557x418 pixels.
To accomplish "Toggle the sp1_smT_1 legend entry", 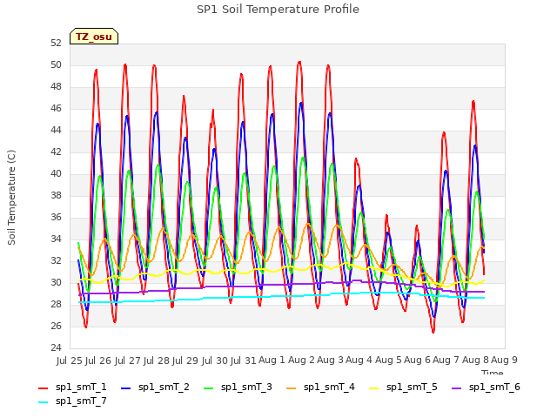I will coord(72,387).
